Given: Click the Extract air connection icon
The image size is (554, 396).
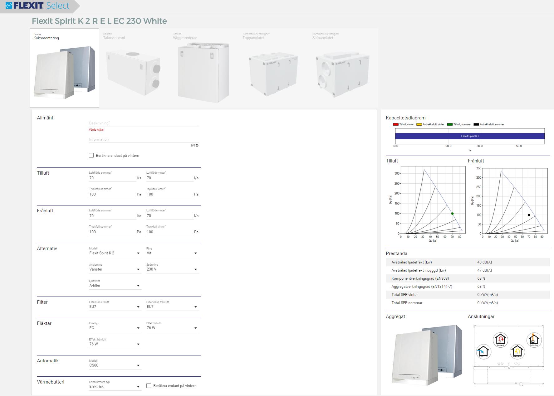Looking at the screenshot, I should coord(517,352).
